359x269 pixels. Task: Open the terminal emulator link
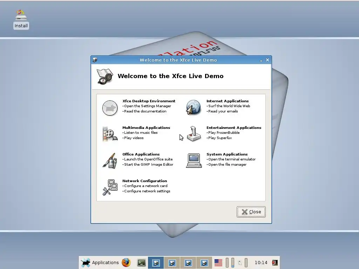(x=232, y=159)
